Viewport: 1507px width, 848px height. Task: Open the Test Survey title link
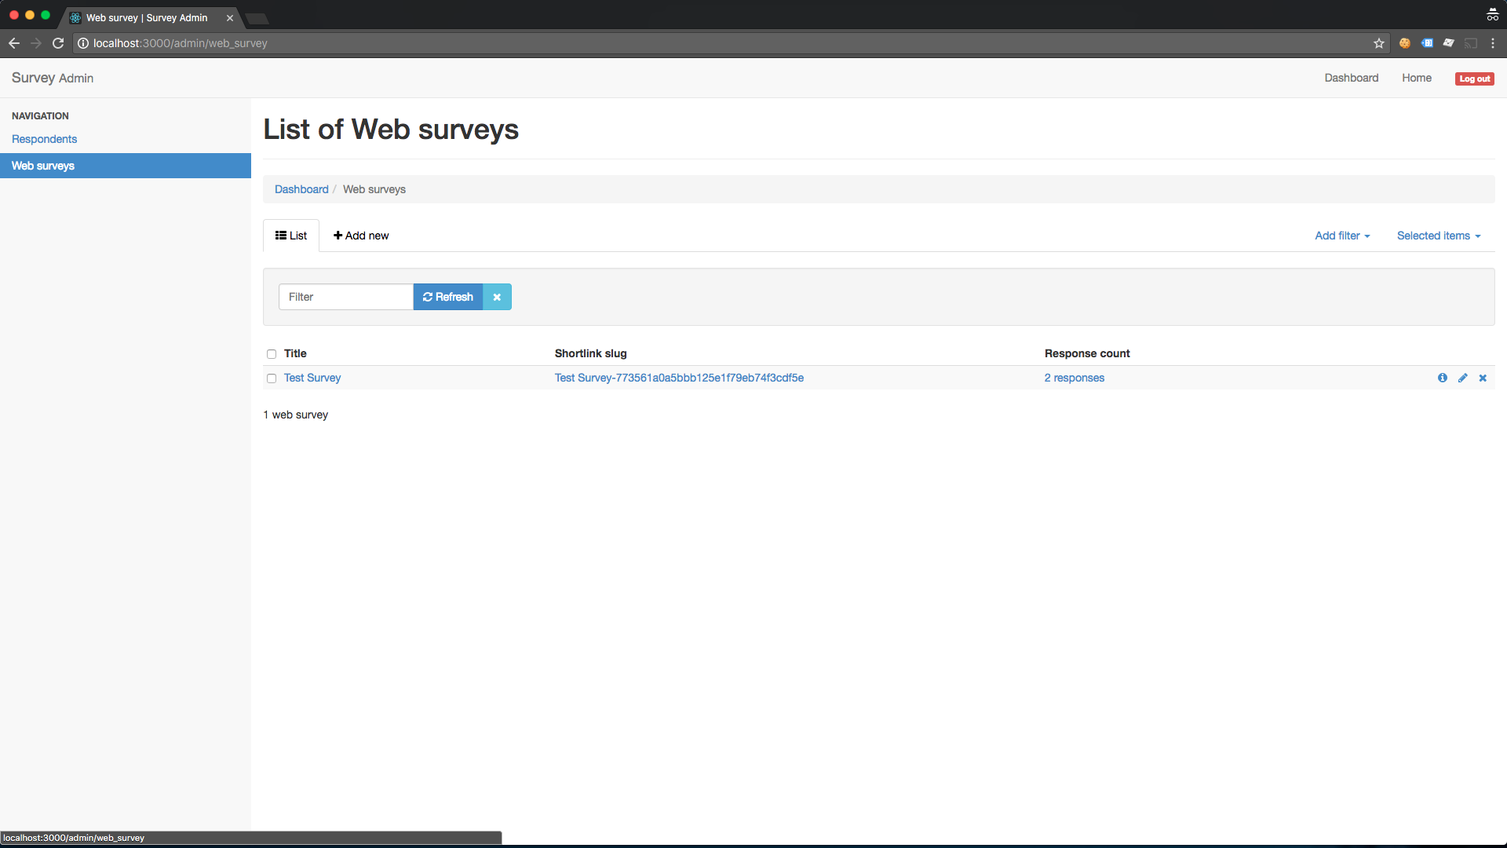tap(312, 378)
